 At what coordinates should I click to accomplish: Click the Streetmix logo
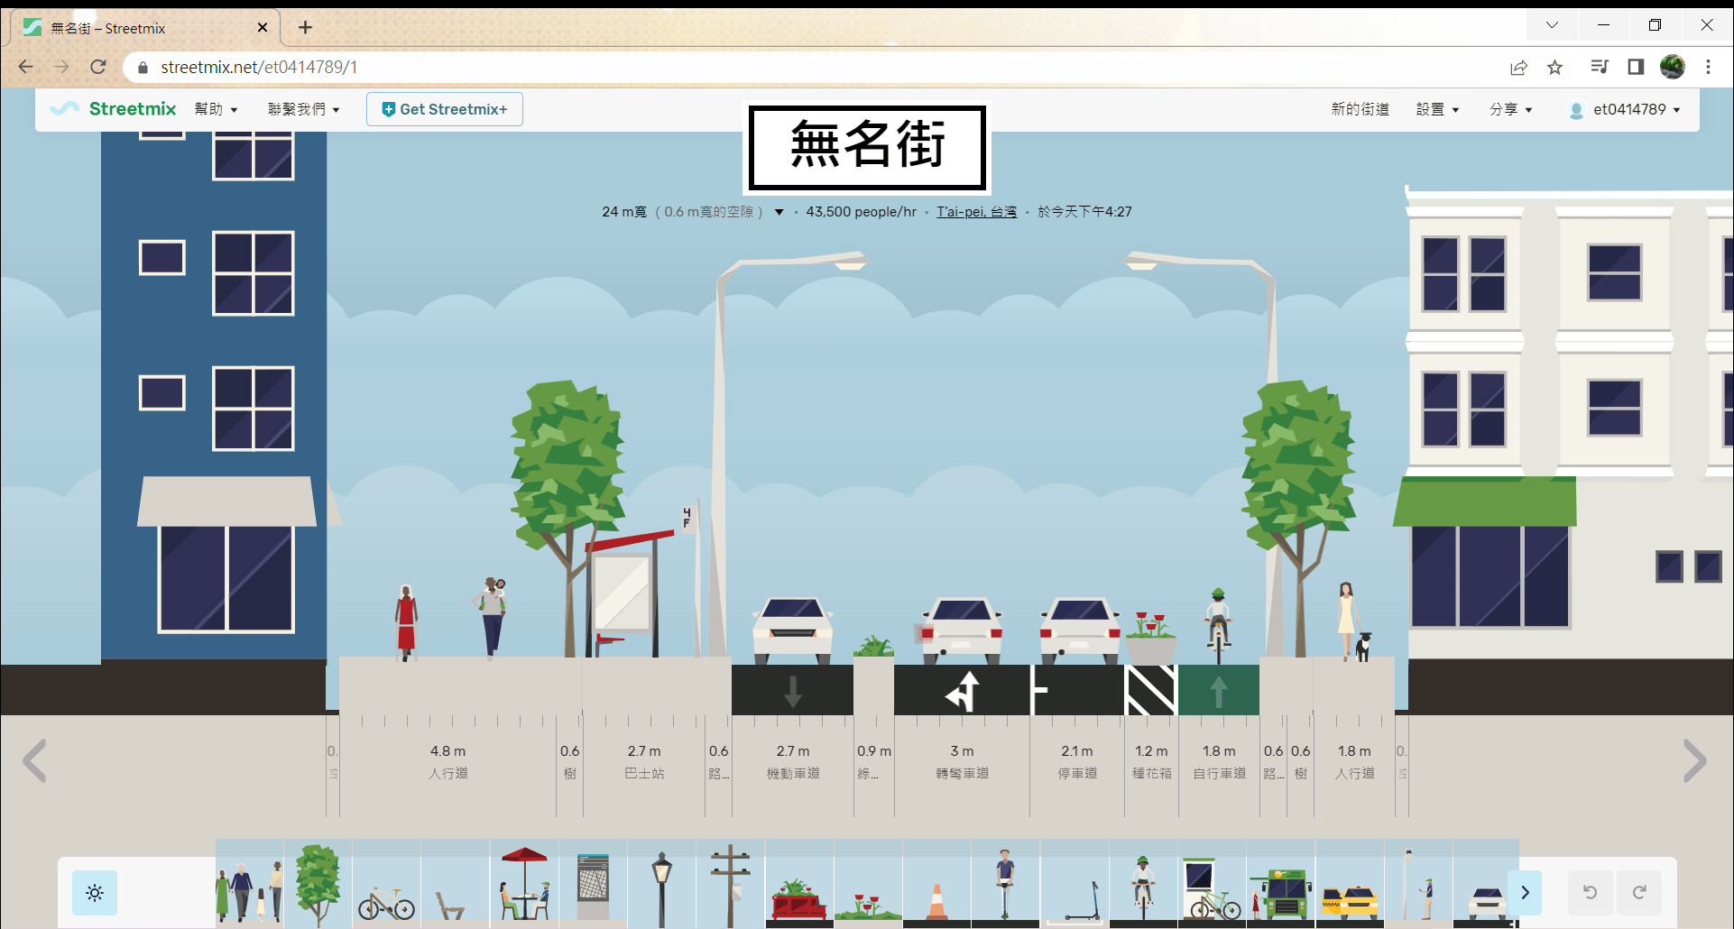[x=114, y=109]
